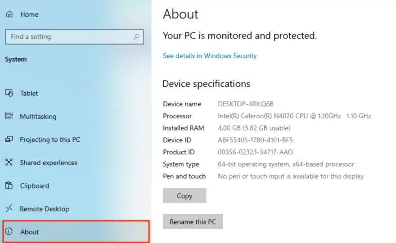Click the Home house icon
396x243 pixels.
(9, 14)
